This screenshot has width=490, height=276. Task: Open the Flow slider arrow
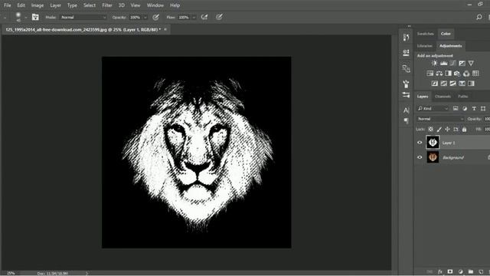[x=194, y=18]
